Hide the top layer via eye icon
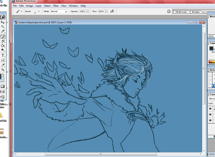The height and width of the screenshot is (157, 215). click(x=210, y=109)
